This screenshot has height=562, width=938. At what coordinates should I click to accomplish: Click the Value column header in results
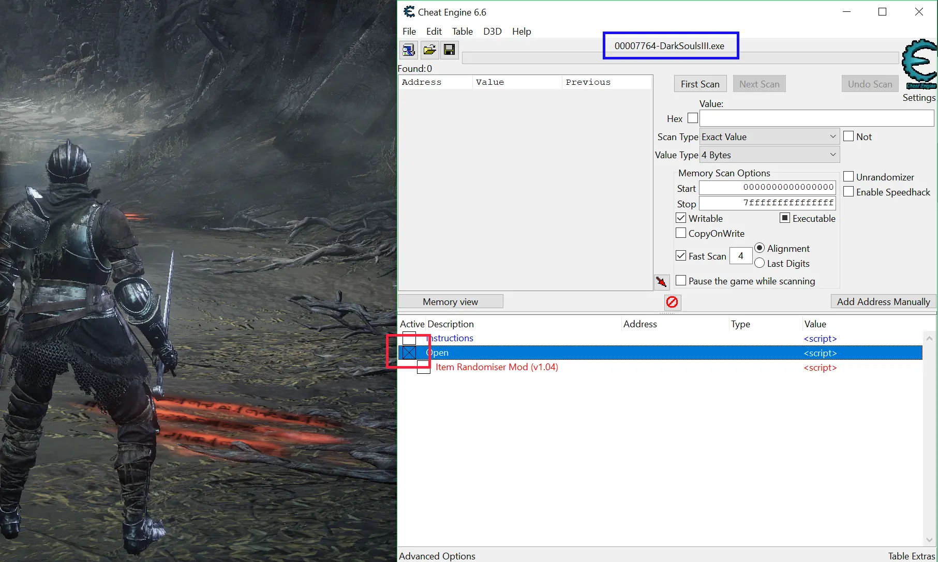pos(517,82)
